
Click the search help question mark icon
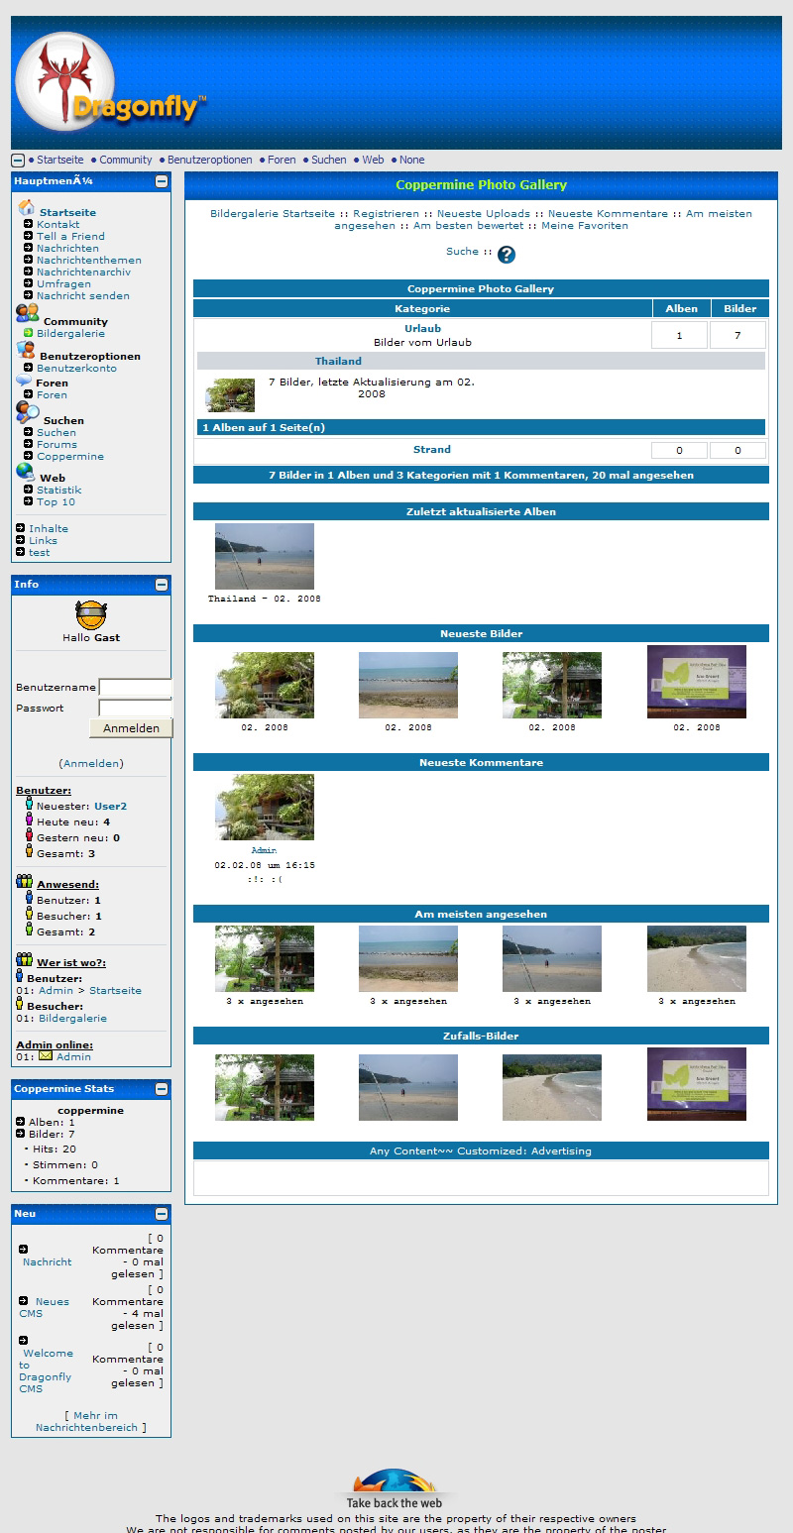pyautogui.click(x=507, y=255)
